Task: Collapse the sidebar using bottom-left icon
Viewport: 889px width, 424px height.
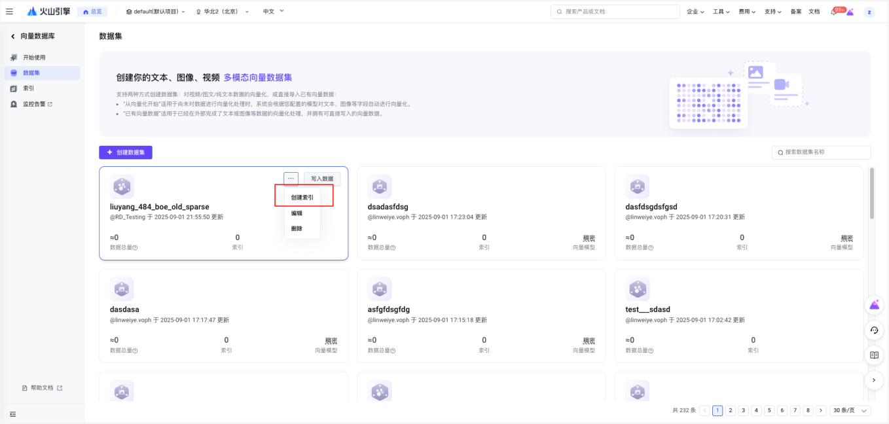Action: pos(12,414)
